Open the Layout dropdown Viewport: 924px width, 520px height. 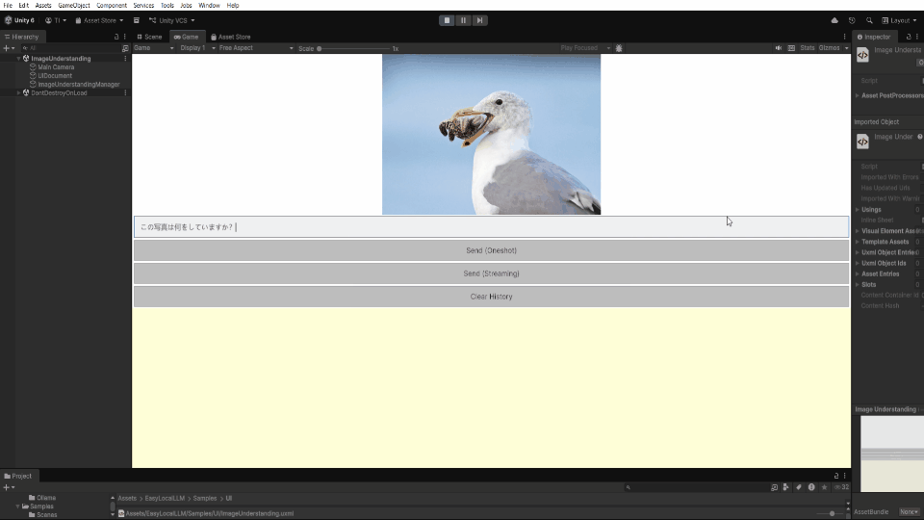coord(899,20)
